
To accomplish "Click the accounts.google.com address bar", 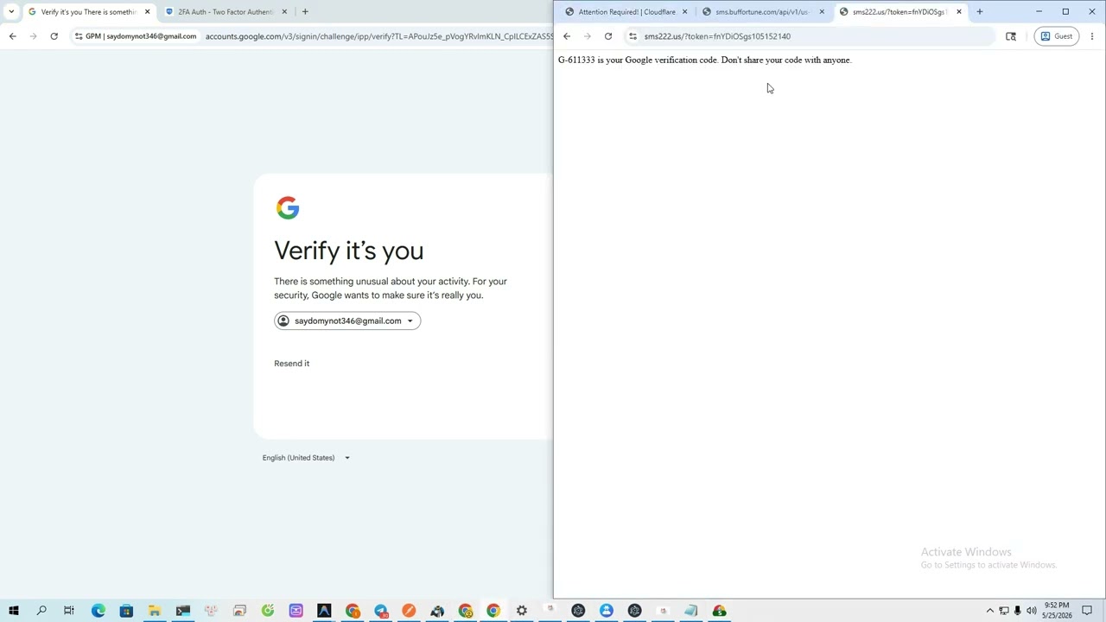I will 378,36.
